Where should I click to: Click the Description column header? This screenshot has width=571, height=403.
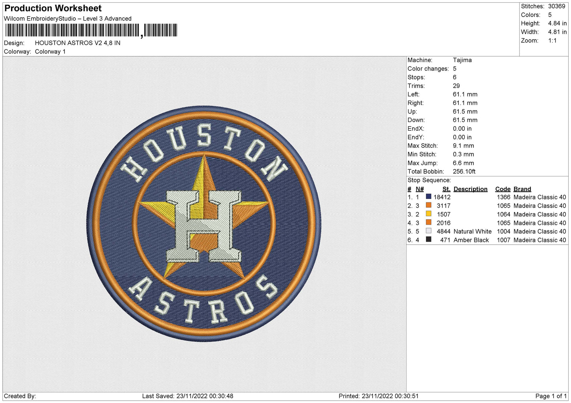coord(471,189)
